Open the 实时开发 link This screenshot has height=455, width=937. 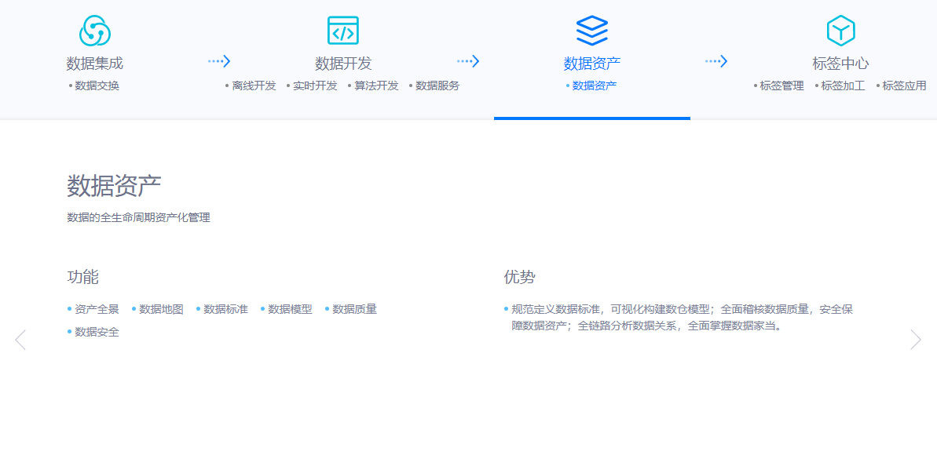(x=315, y=86)
